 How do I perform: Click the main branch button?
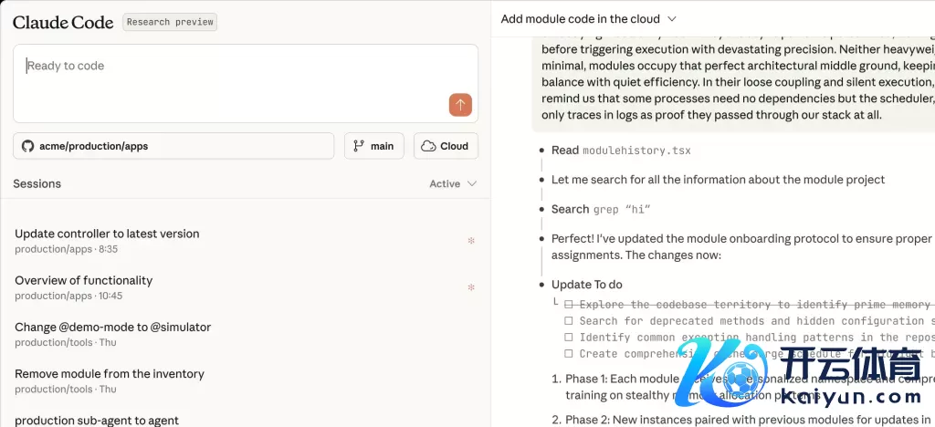[373, 146]
